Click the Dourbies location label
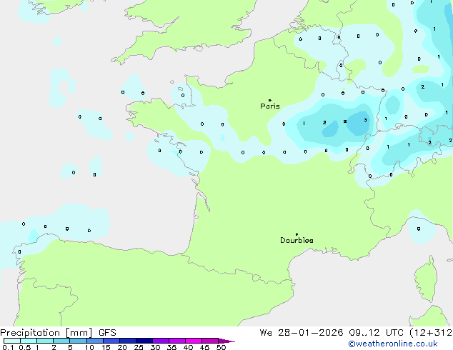The image size is (453, 350). point(297,240)
